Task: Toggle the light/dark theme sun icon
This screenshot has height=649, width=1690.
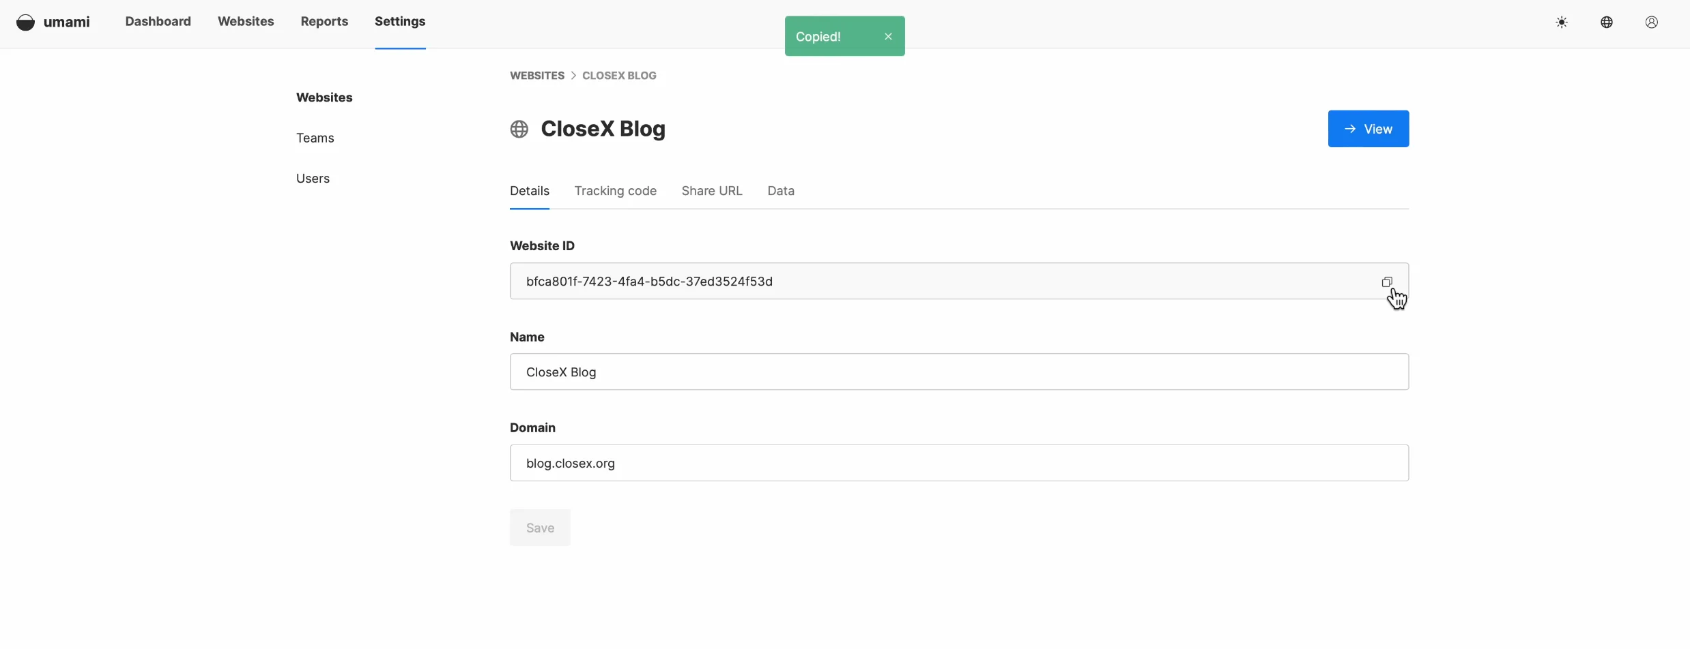Action: click(x=1562, y=22)
